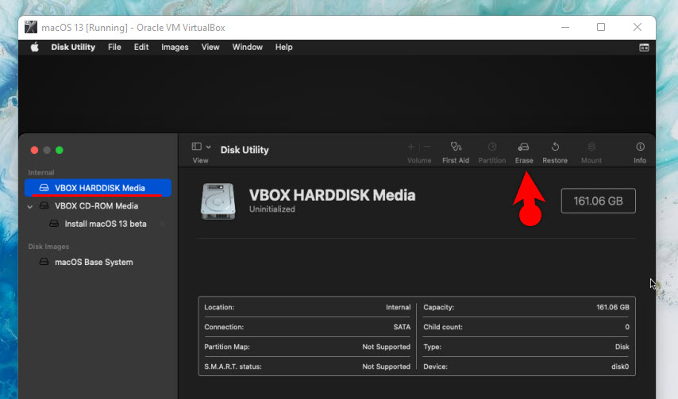Run First Aid using the stethoscope icon

pyautogui.click(x=456, y=147)
